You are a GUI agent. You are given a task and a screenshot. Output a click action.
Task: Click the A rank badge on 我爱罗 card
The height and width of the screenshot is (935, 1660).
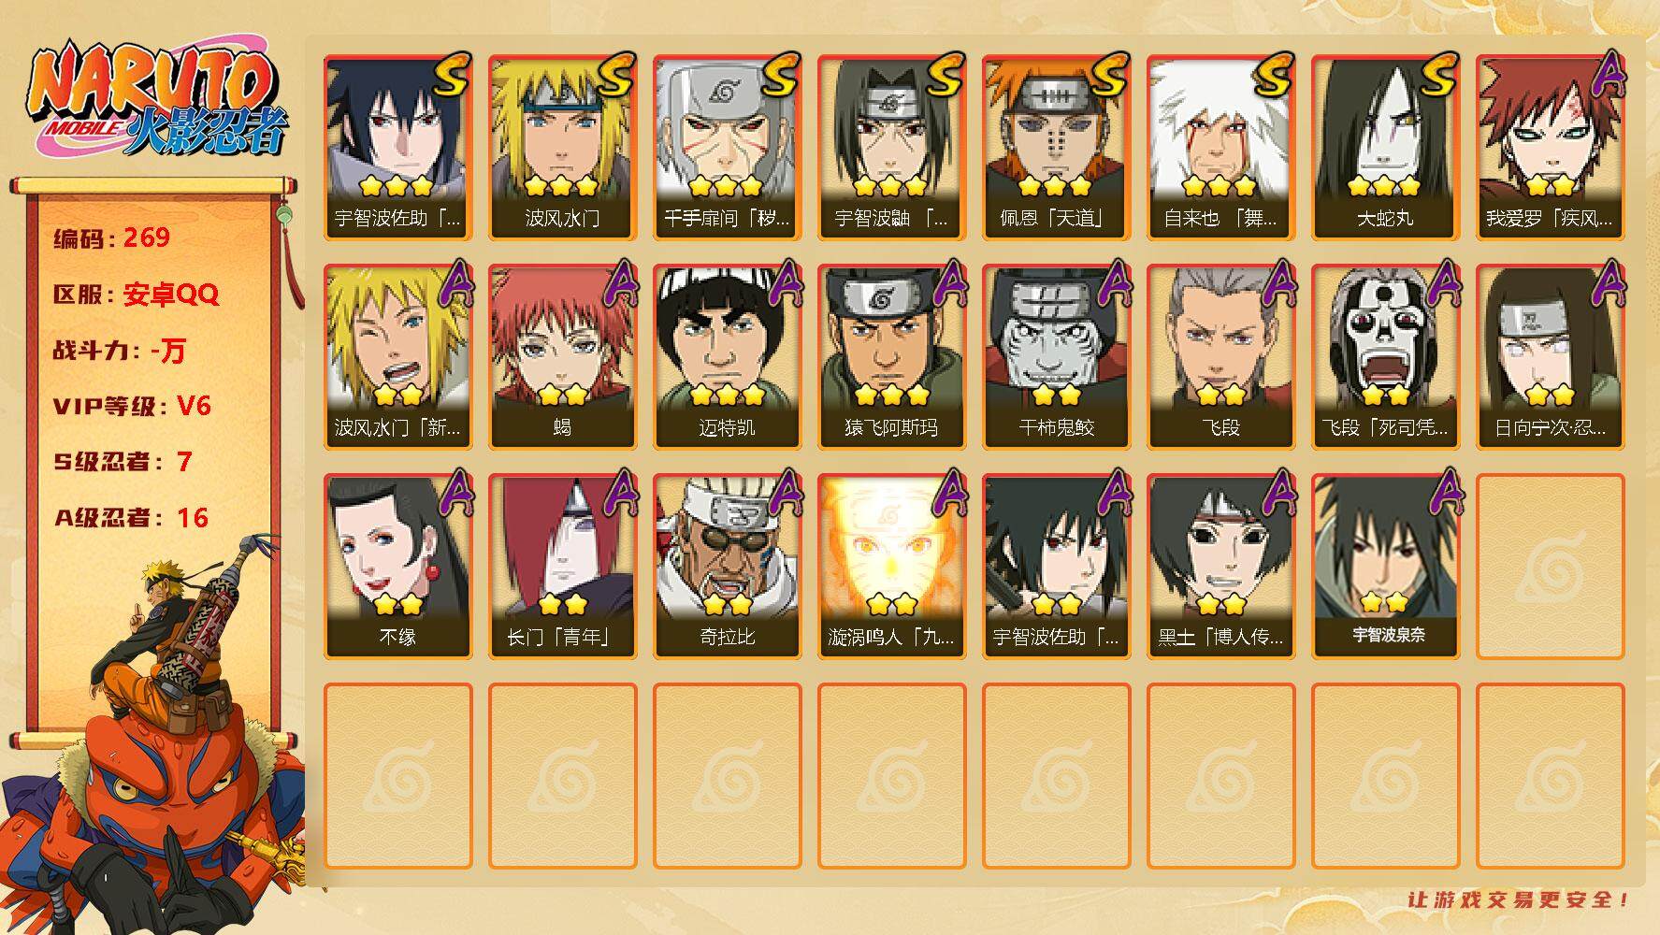pos(1607,74)
